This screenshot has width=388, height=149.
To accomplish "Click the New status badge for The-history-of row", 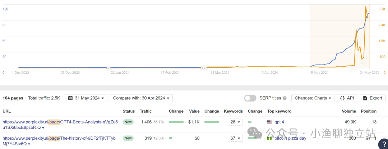I will click(128, 138).
